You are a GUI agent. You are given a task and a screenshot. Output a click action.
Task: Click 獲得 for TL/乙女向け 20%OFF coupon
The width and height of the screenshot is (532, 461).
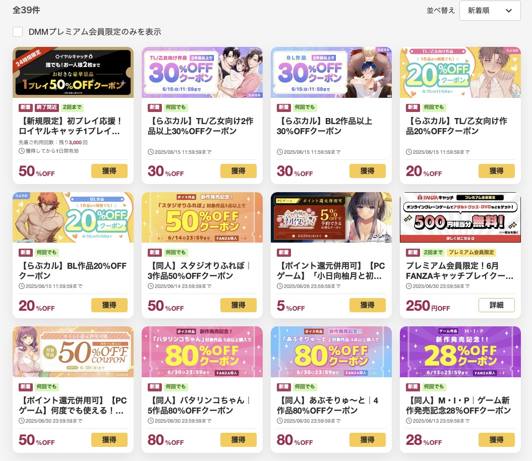coord(496,171)
